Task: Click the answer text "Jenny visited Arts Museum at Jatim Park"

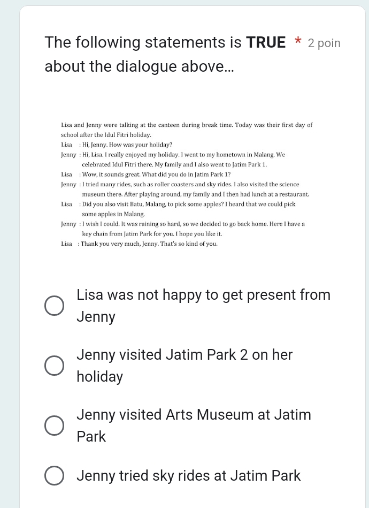Action: [x=194, y=426]
